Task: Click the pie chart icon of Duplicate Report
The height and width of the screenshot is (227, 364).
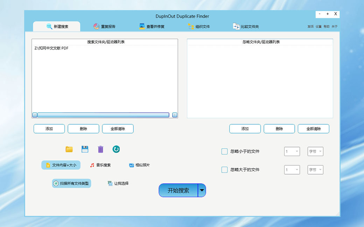Action: coord(96,27)
